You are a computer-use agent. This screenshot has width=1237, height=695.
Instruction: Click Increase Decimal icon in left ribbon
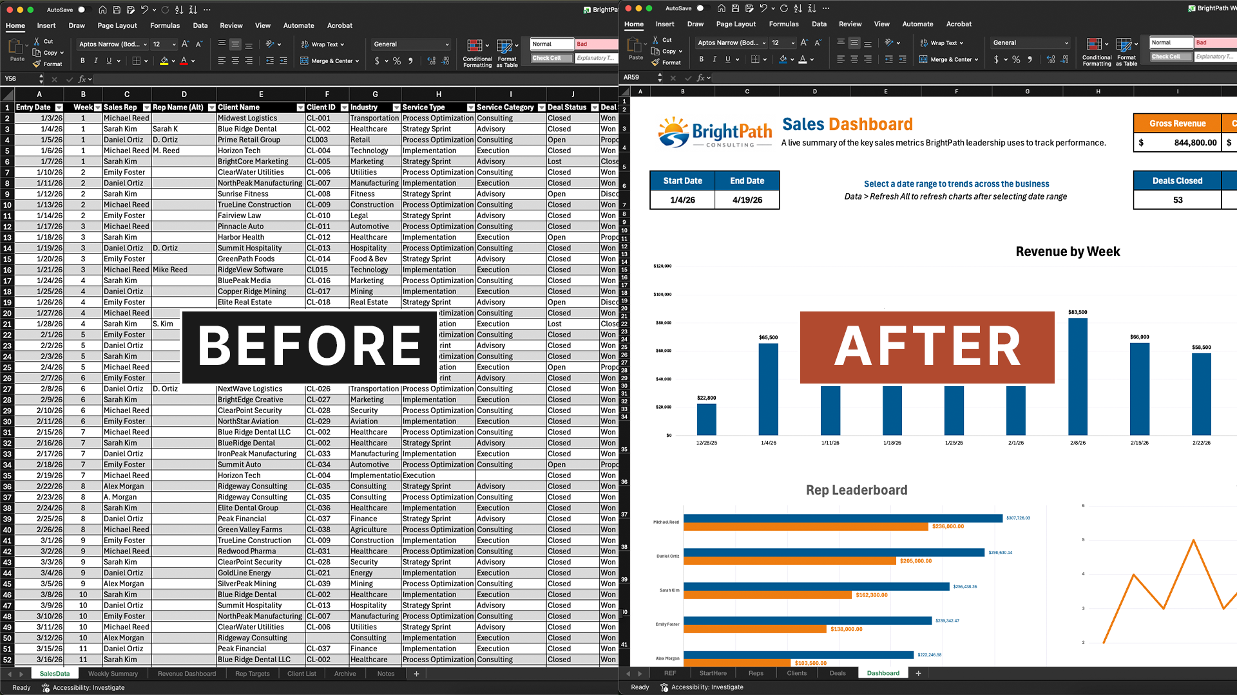click(432, 61)
